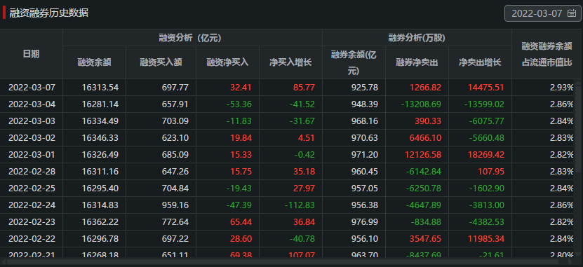Click the 85.77 net purchase growth value
The image size is (583, 267).
click(x=304, y=88)
